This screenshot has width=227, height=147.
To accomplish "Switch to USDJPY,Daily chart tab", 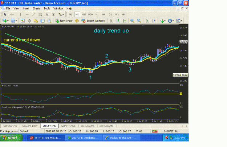I will pyautogui.click(x=30, y=126).
